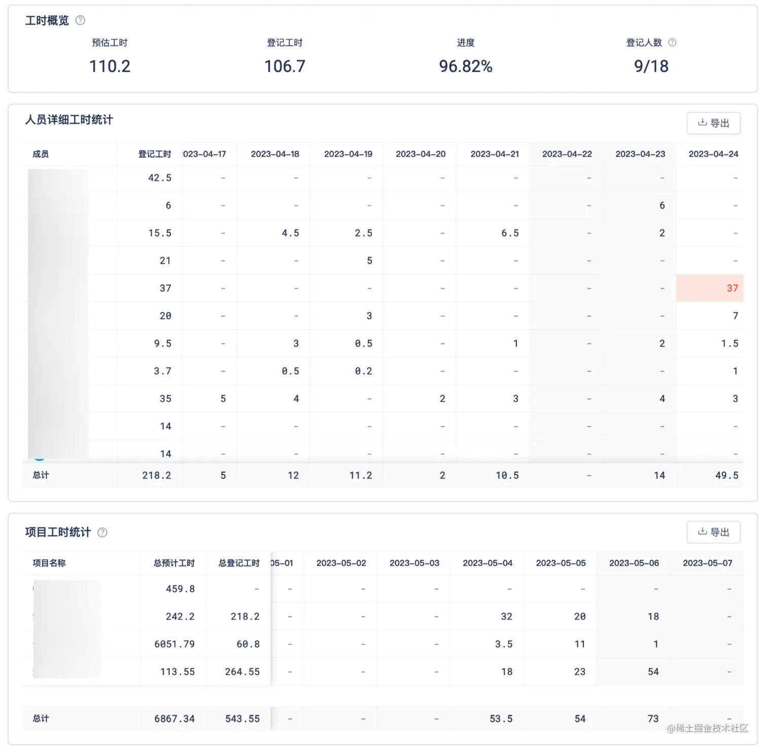This screenshot has width=767, height=752.
Task: Click the 459.8 estimated hours cell
Action: pyautogui.click(x=180, y=589)
